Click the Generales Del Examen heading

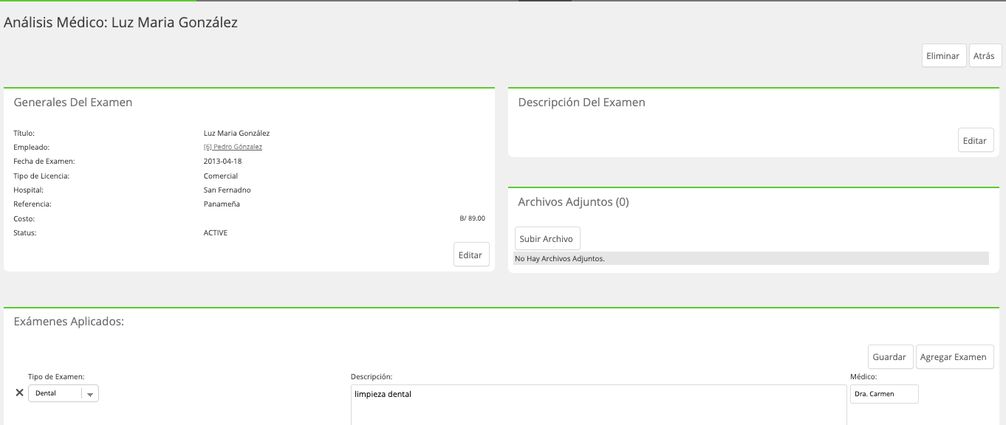tap(73, 102)
